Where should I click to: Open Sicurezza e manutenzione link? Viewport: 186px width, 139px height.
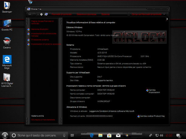pyautogui.click(x=43, y=120)
